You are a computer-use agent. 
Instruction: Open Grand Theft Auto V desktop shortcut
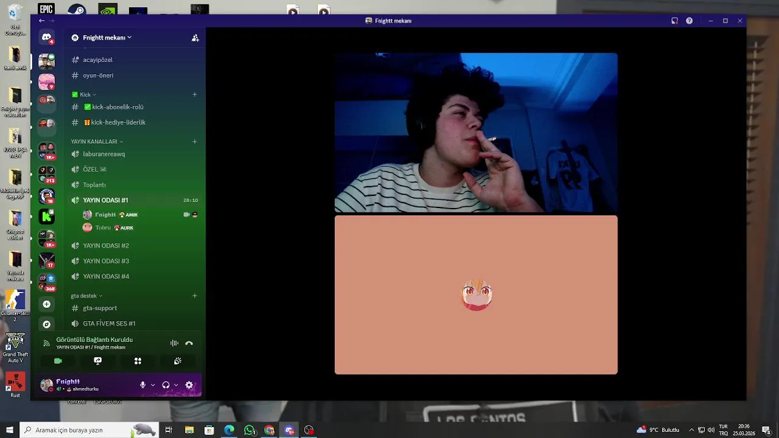[x=15, y=348]
